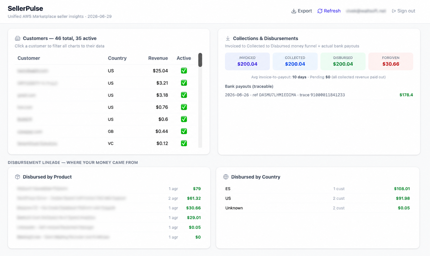The height and width of the screenshot is (256, 430).
Task: Click the Refresh circular arrows icon
Action: tap(320, 11)
